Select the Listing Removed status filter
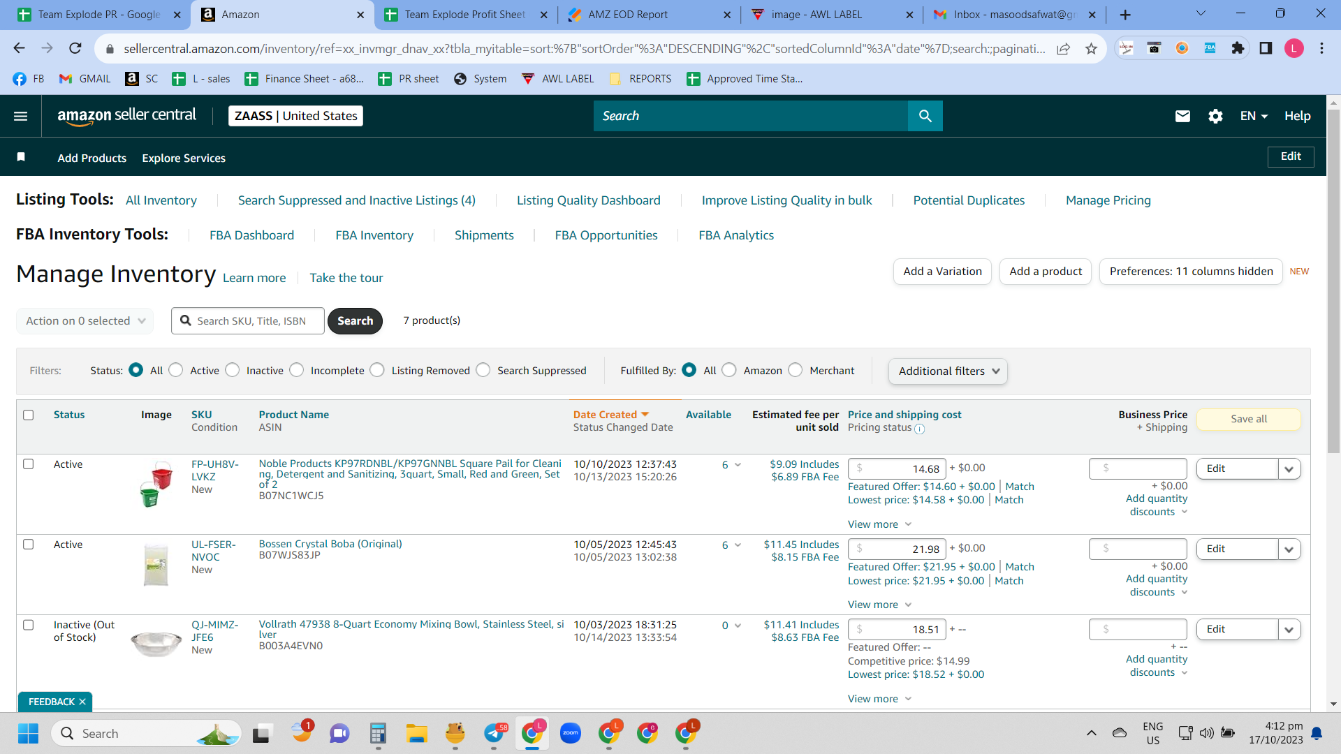This screenshot has width=1341, height=754. 377,370
